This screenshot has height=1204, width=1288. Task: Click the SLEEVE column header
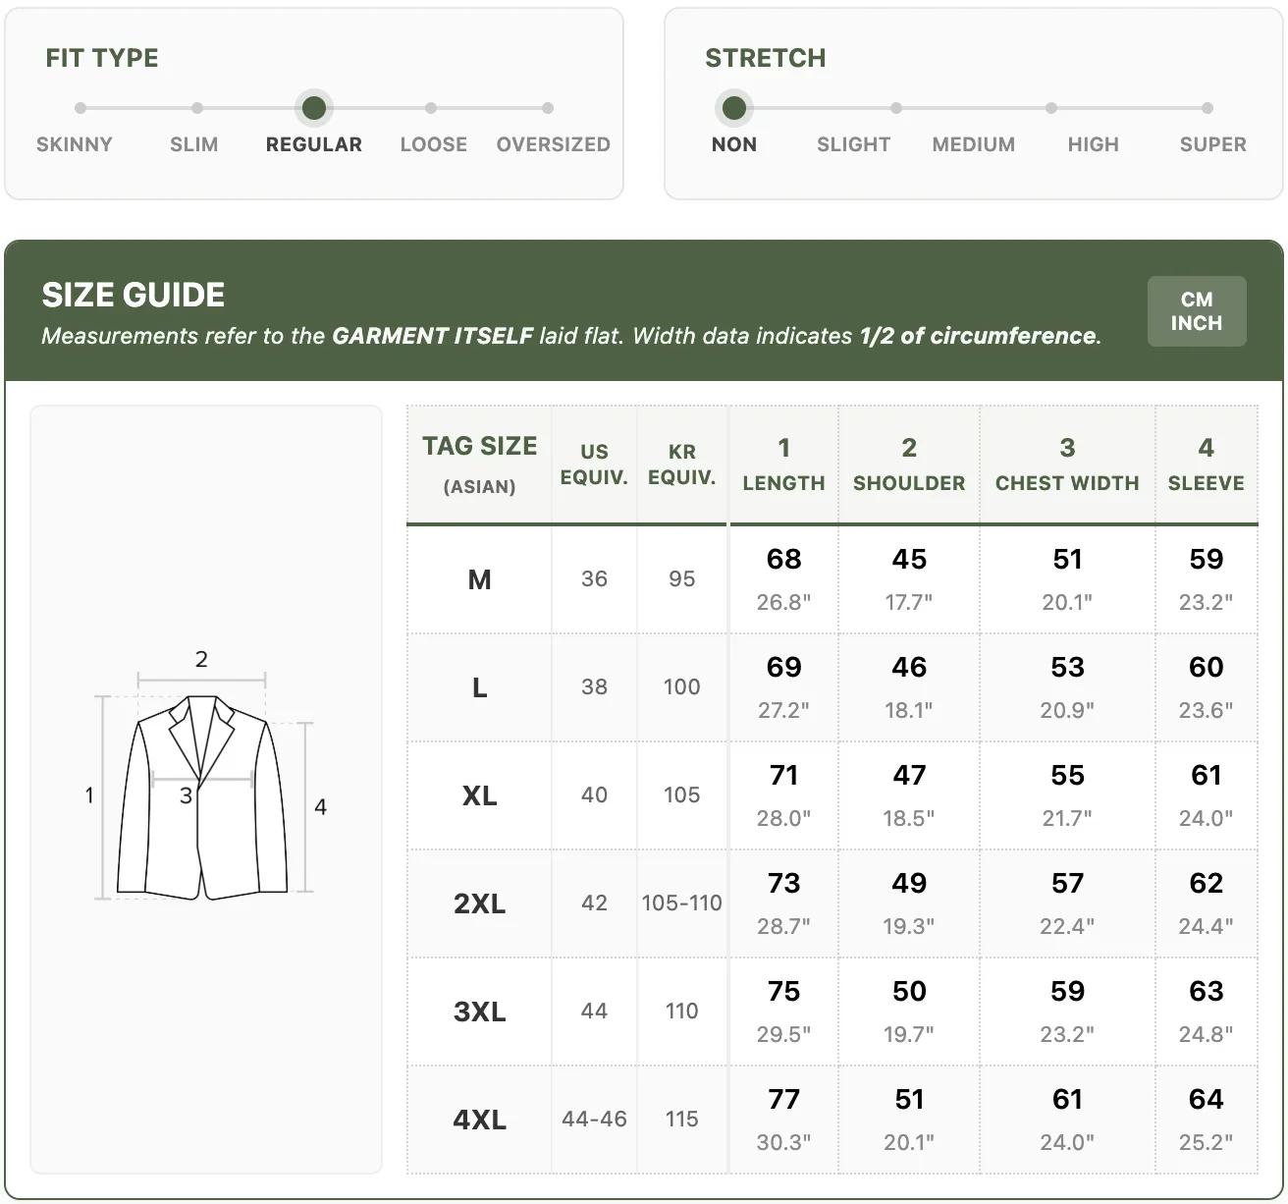1207,464
